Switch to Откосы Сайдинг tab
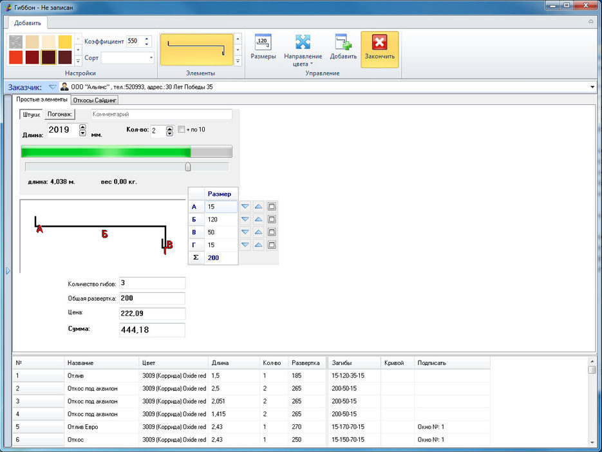602x452 pixels. (x=95, y=100)
